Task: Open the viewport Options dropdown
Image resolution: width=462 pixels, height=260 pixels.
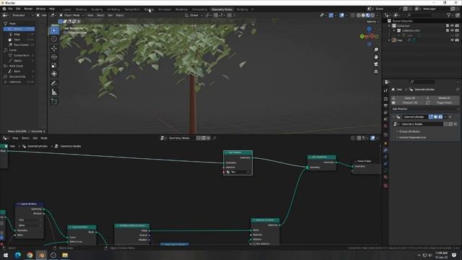Action: tap(372, 22)
